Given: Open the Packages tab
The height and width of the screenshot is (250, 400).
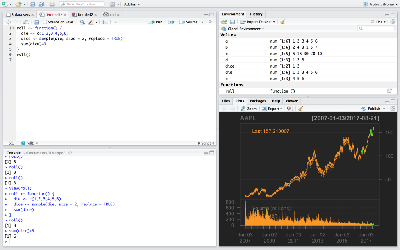Looking at the screenshot, I should [258, 101].
